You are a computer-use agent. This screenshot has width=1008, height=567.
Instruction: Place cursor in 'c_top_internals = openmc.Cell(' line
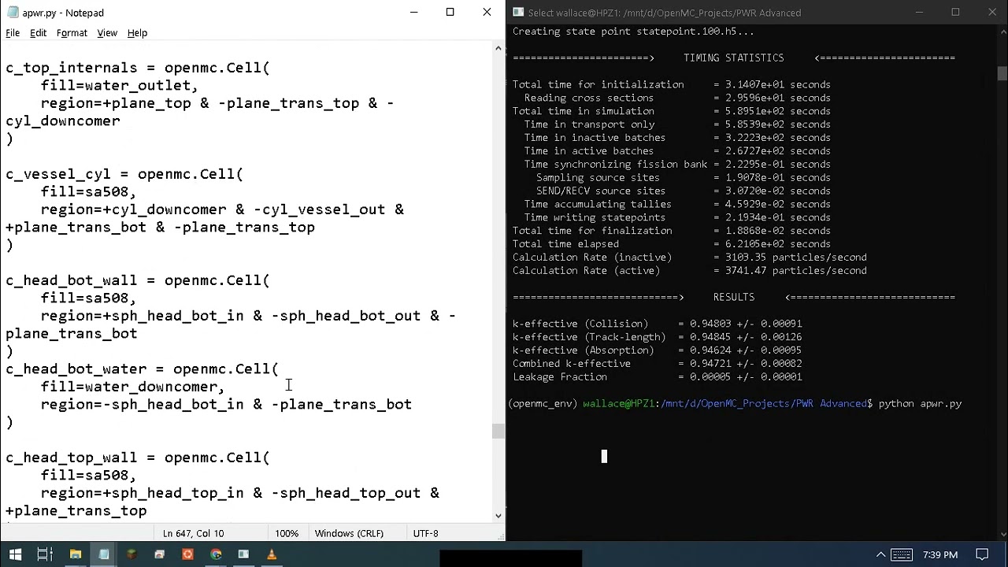click(x=138, y=68)
